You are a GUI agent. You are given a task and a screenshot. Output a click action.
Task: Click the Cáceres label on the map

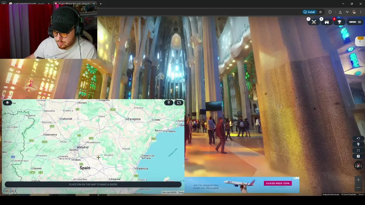[x=37, y=169]
